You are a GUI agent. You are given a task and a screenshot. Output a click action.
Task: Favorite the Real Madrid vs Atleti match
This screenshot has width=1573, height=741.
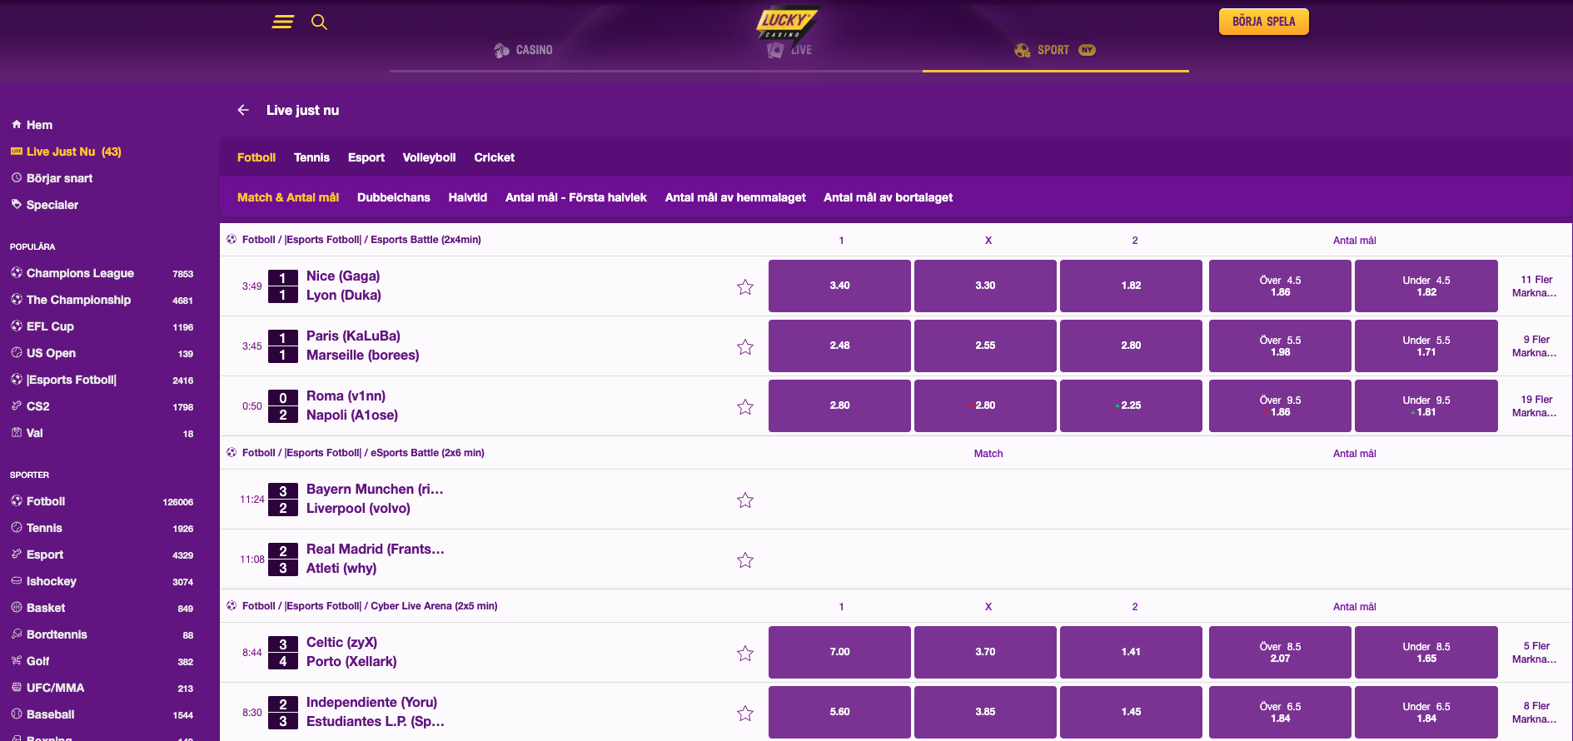point(745,559)
